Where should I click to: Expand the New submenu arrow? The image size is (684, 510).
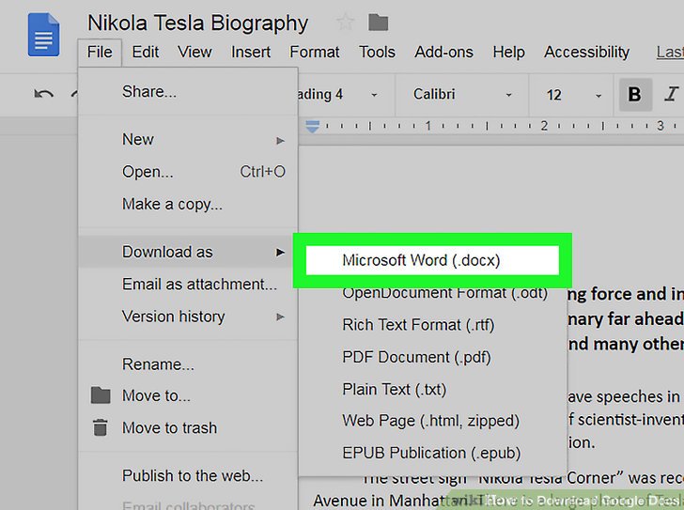tap(281, 140)
